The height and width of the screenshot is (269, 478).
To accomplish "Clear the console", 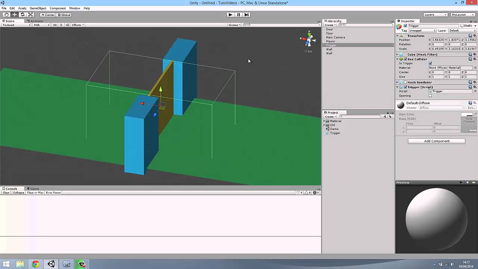I will 6,193.
